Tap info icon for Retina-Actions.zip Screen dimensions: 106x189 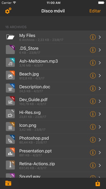pyautogui.click(x=93, y=165)
